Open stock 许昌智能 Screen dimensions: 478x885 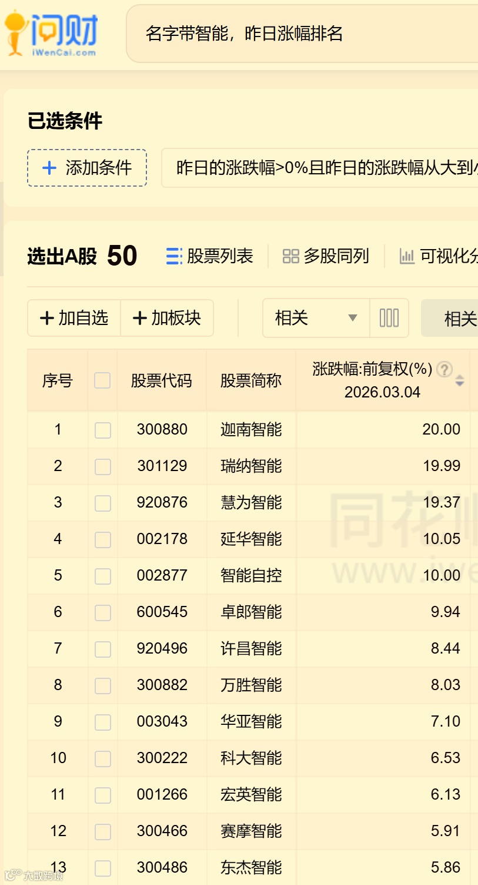251,648
